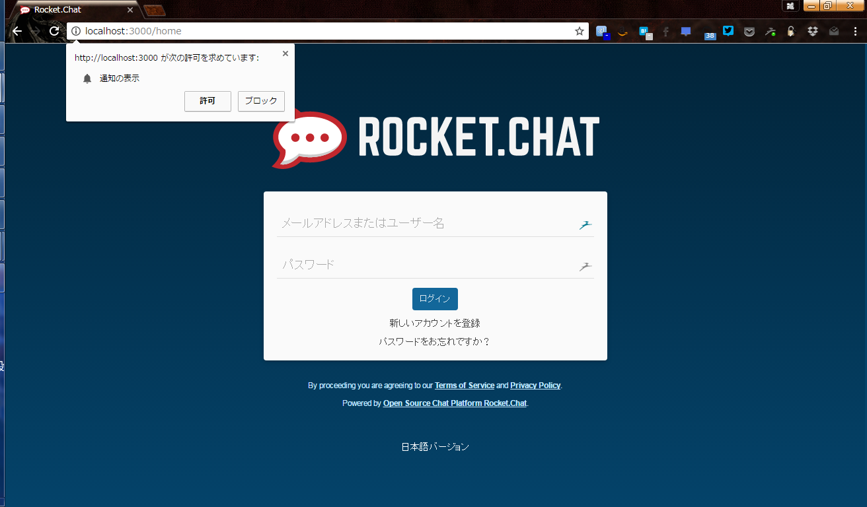Allow notifications with the 許可 button

[x=207, y=101]
